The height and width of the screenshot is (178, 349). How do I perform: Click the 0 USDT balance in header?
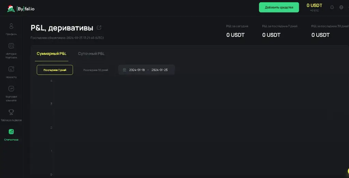pyautogui.click(x=314, y=5)
